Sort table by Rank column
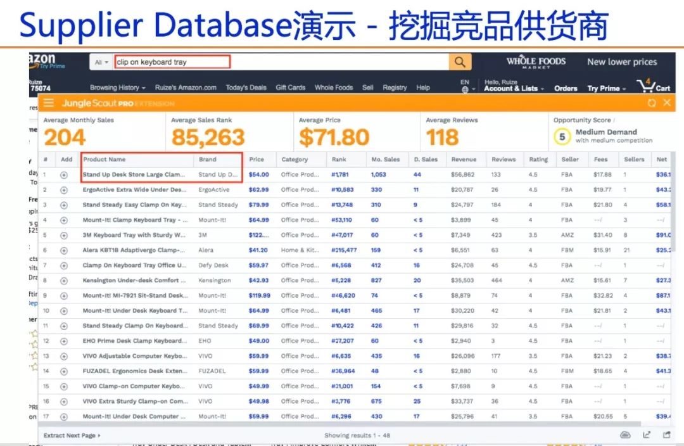The width and height of the screenshot is (684, 446). pos(338,160)
